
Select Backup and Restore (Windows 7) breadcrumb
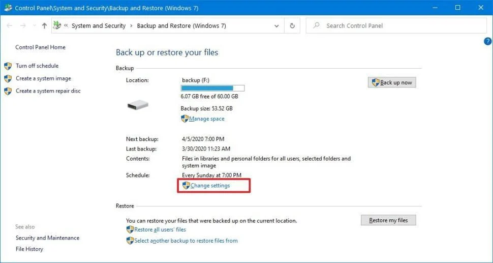[181, 25]
